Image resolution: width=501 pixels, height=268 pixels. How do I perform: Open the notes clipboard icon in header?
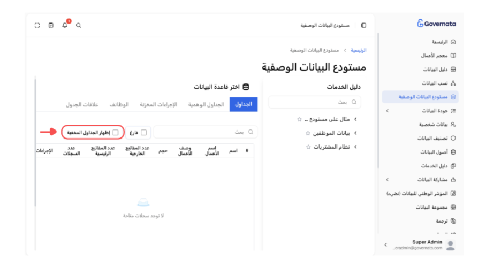51,25
